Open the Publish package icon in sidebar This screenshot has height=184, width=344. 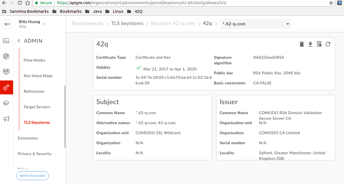tap(6, 56)
